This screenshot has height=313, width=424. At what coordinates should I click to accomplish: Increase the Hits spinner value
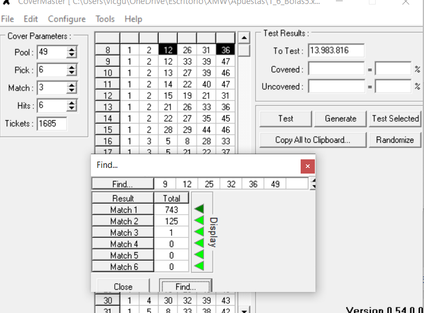point(72,102)
